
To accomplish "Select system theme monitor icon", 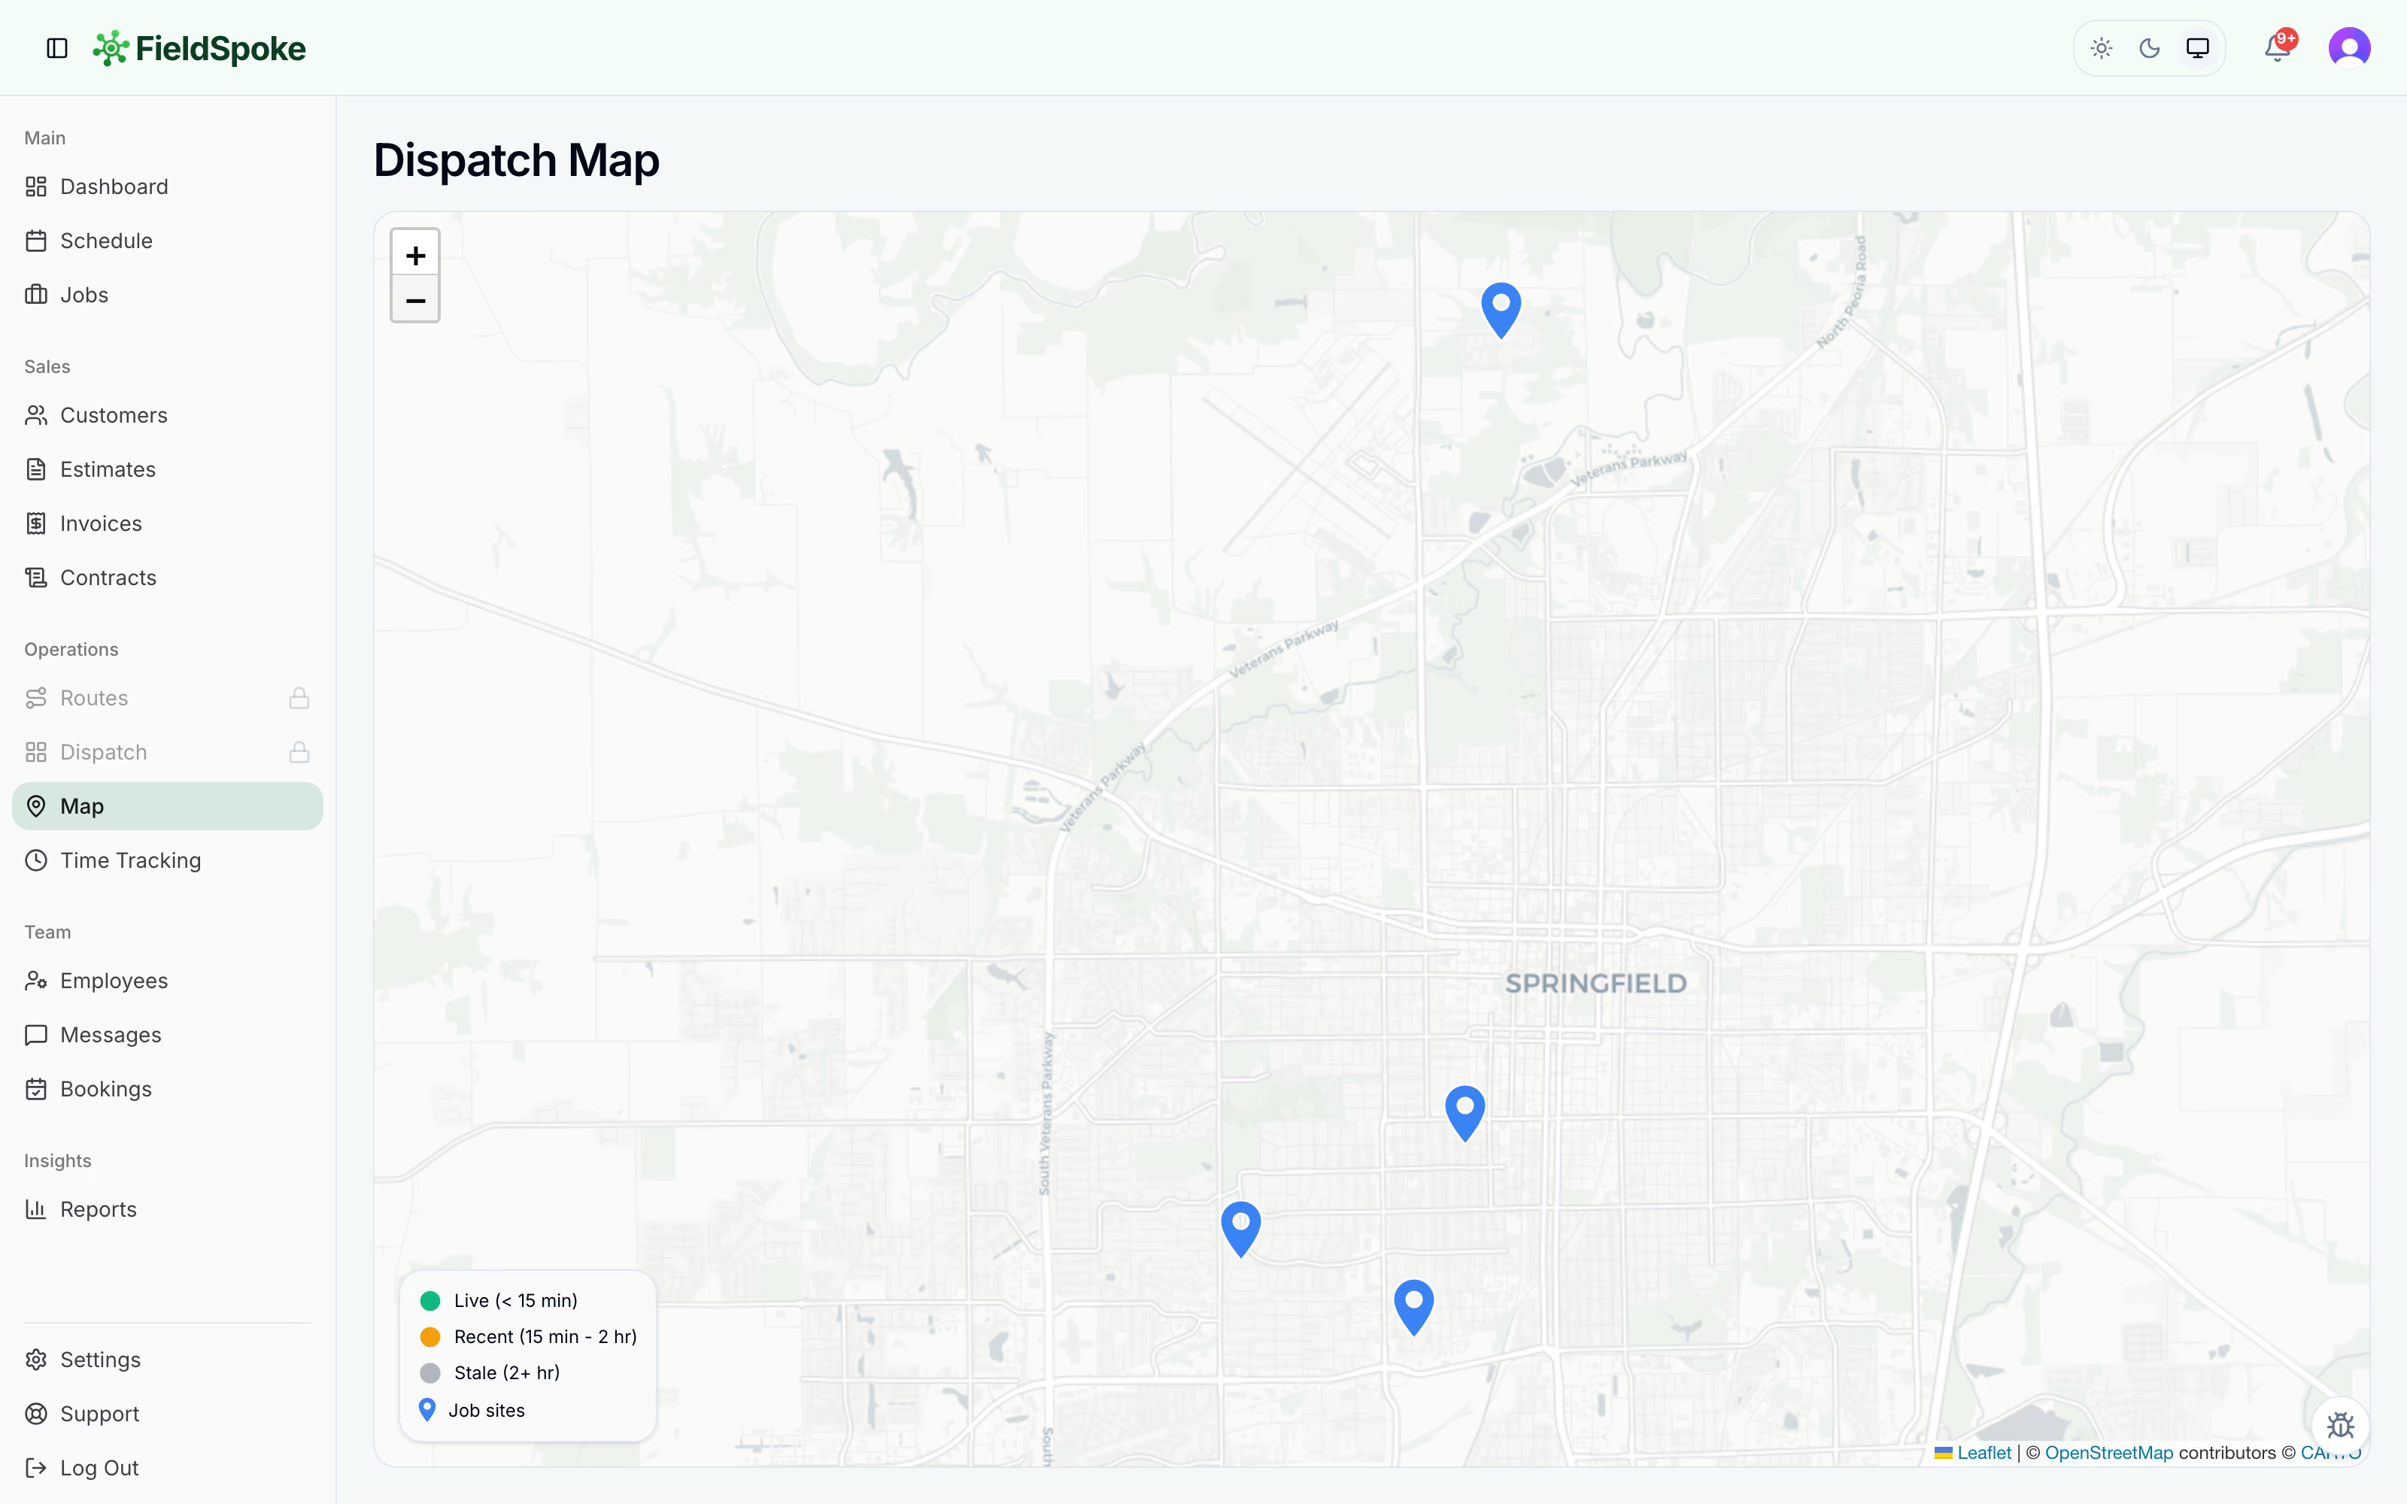I will (x=2197, y=47).
